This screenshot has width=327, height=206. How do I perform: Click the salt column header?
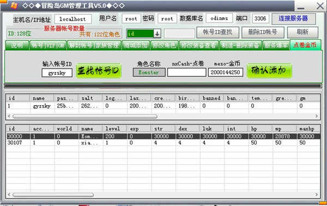point(90,98)
